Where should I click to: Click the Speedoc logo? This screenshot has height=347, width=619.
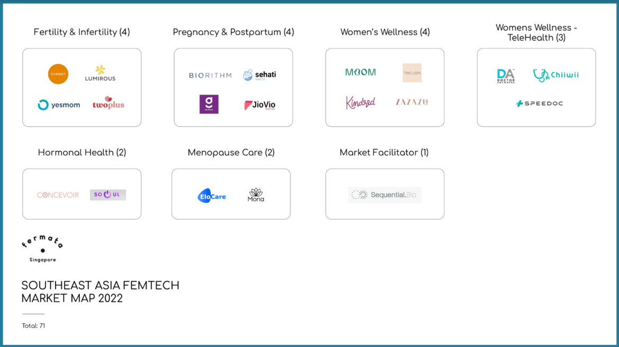tap(539, 104)
